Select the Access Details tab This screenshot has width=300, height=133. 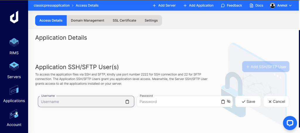coord(51,21)
